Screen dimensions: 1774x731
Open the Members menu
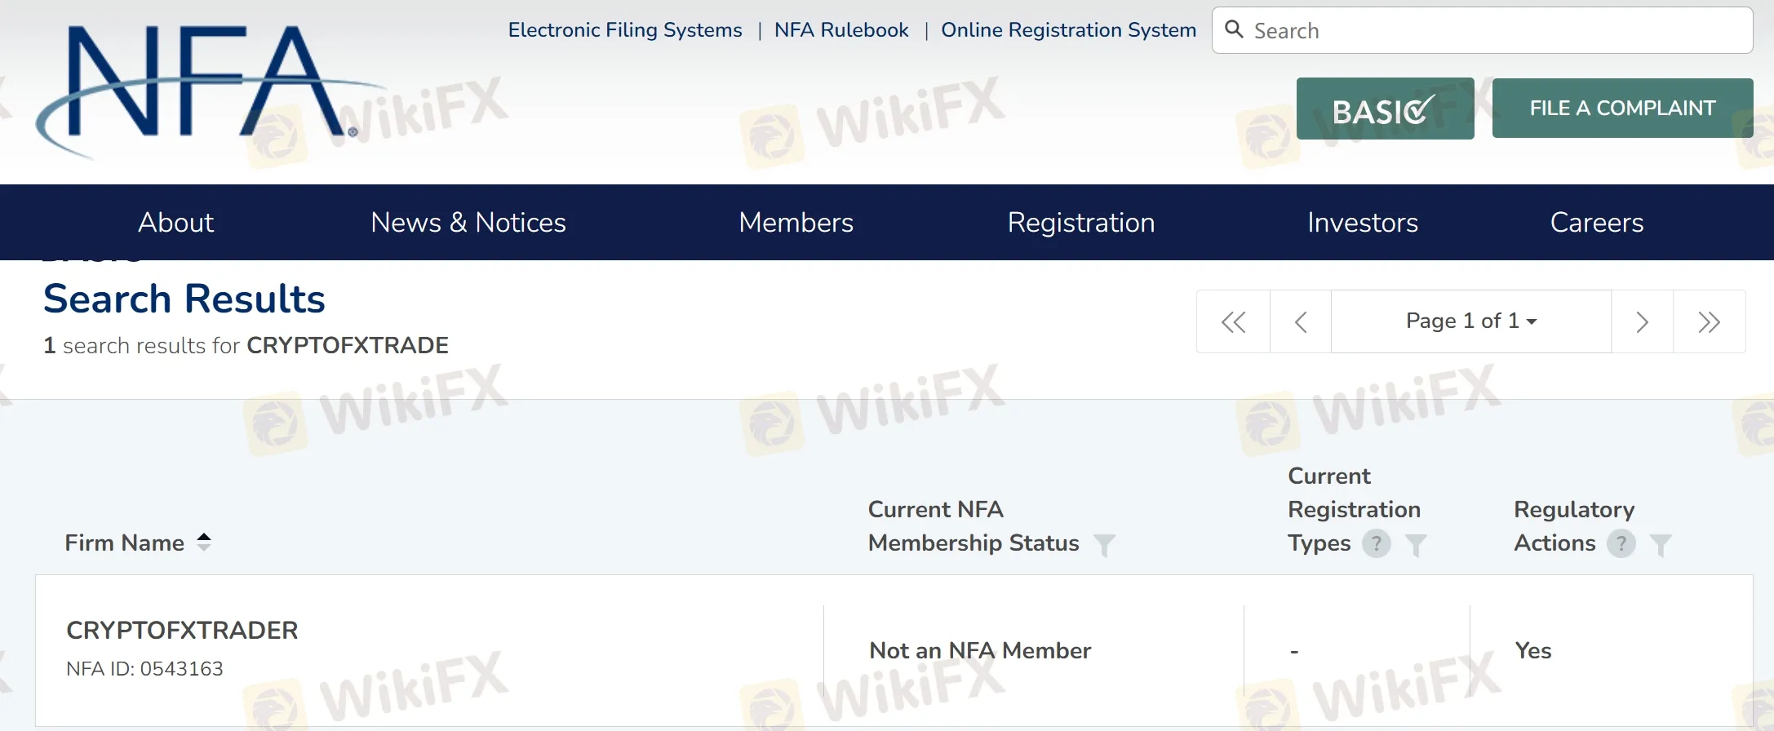(796, 223)
